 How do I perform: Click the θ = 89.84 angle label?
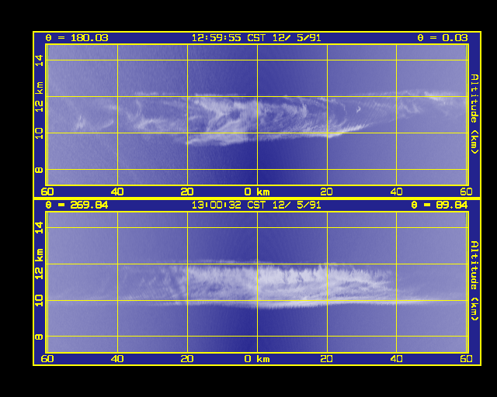[x=440, y=205]
